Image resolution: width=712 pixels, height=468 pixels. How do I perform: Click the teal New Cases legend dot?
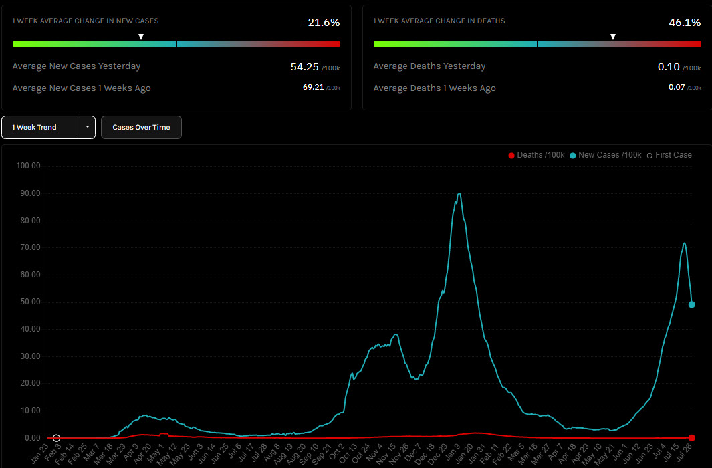573,156
